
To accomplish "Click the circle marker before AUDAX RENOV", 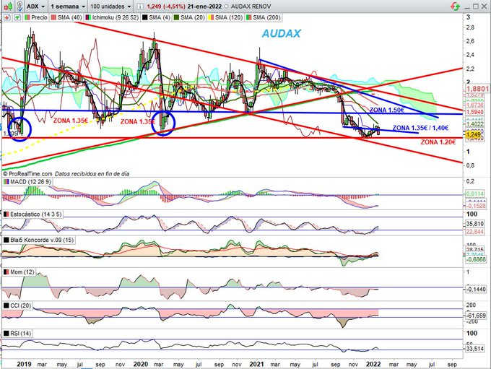I will click(x=227, y=6).
